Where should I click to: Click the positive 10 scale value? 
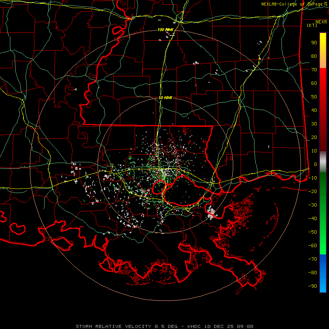click(314, 151)
